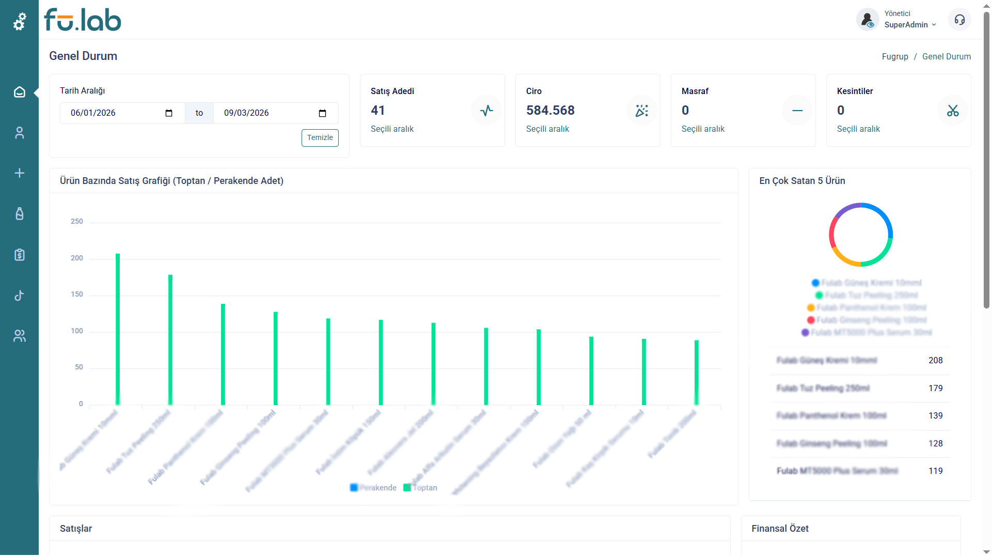Screen dimensions: 992x556
Task: Toggle Fulab Güneş Kremi entry in donut legend
Action: (867, 283)
